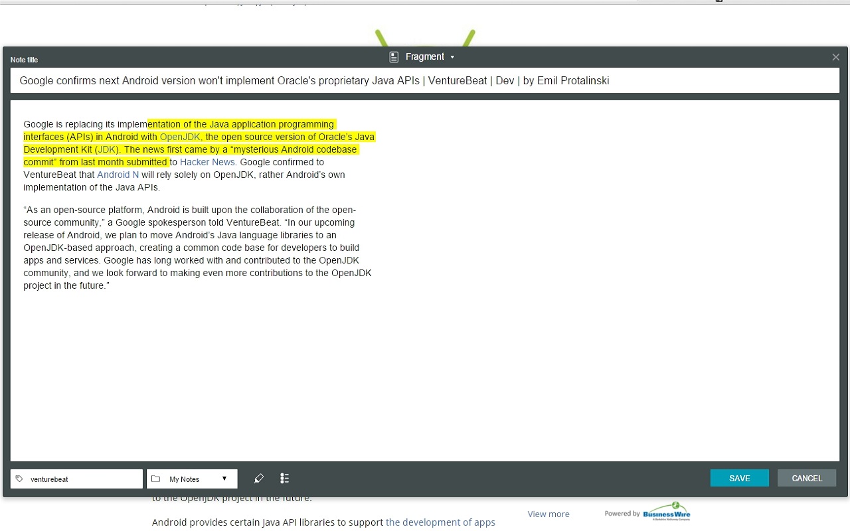Open the OpenJDK hyperlink
Viewport: 850px width, 531px height.
click(179, 137)
